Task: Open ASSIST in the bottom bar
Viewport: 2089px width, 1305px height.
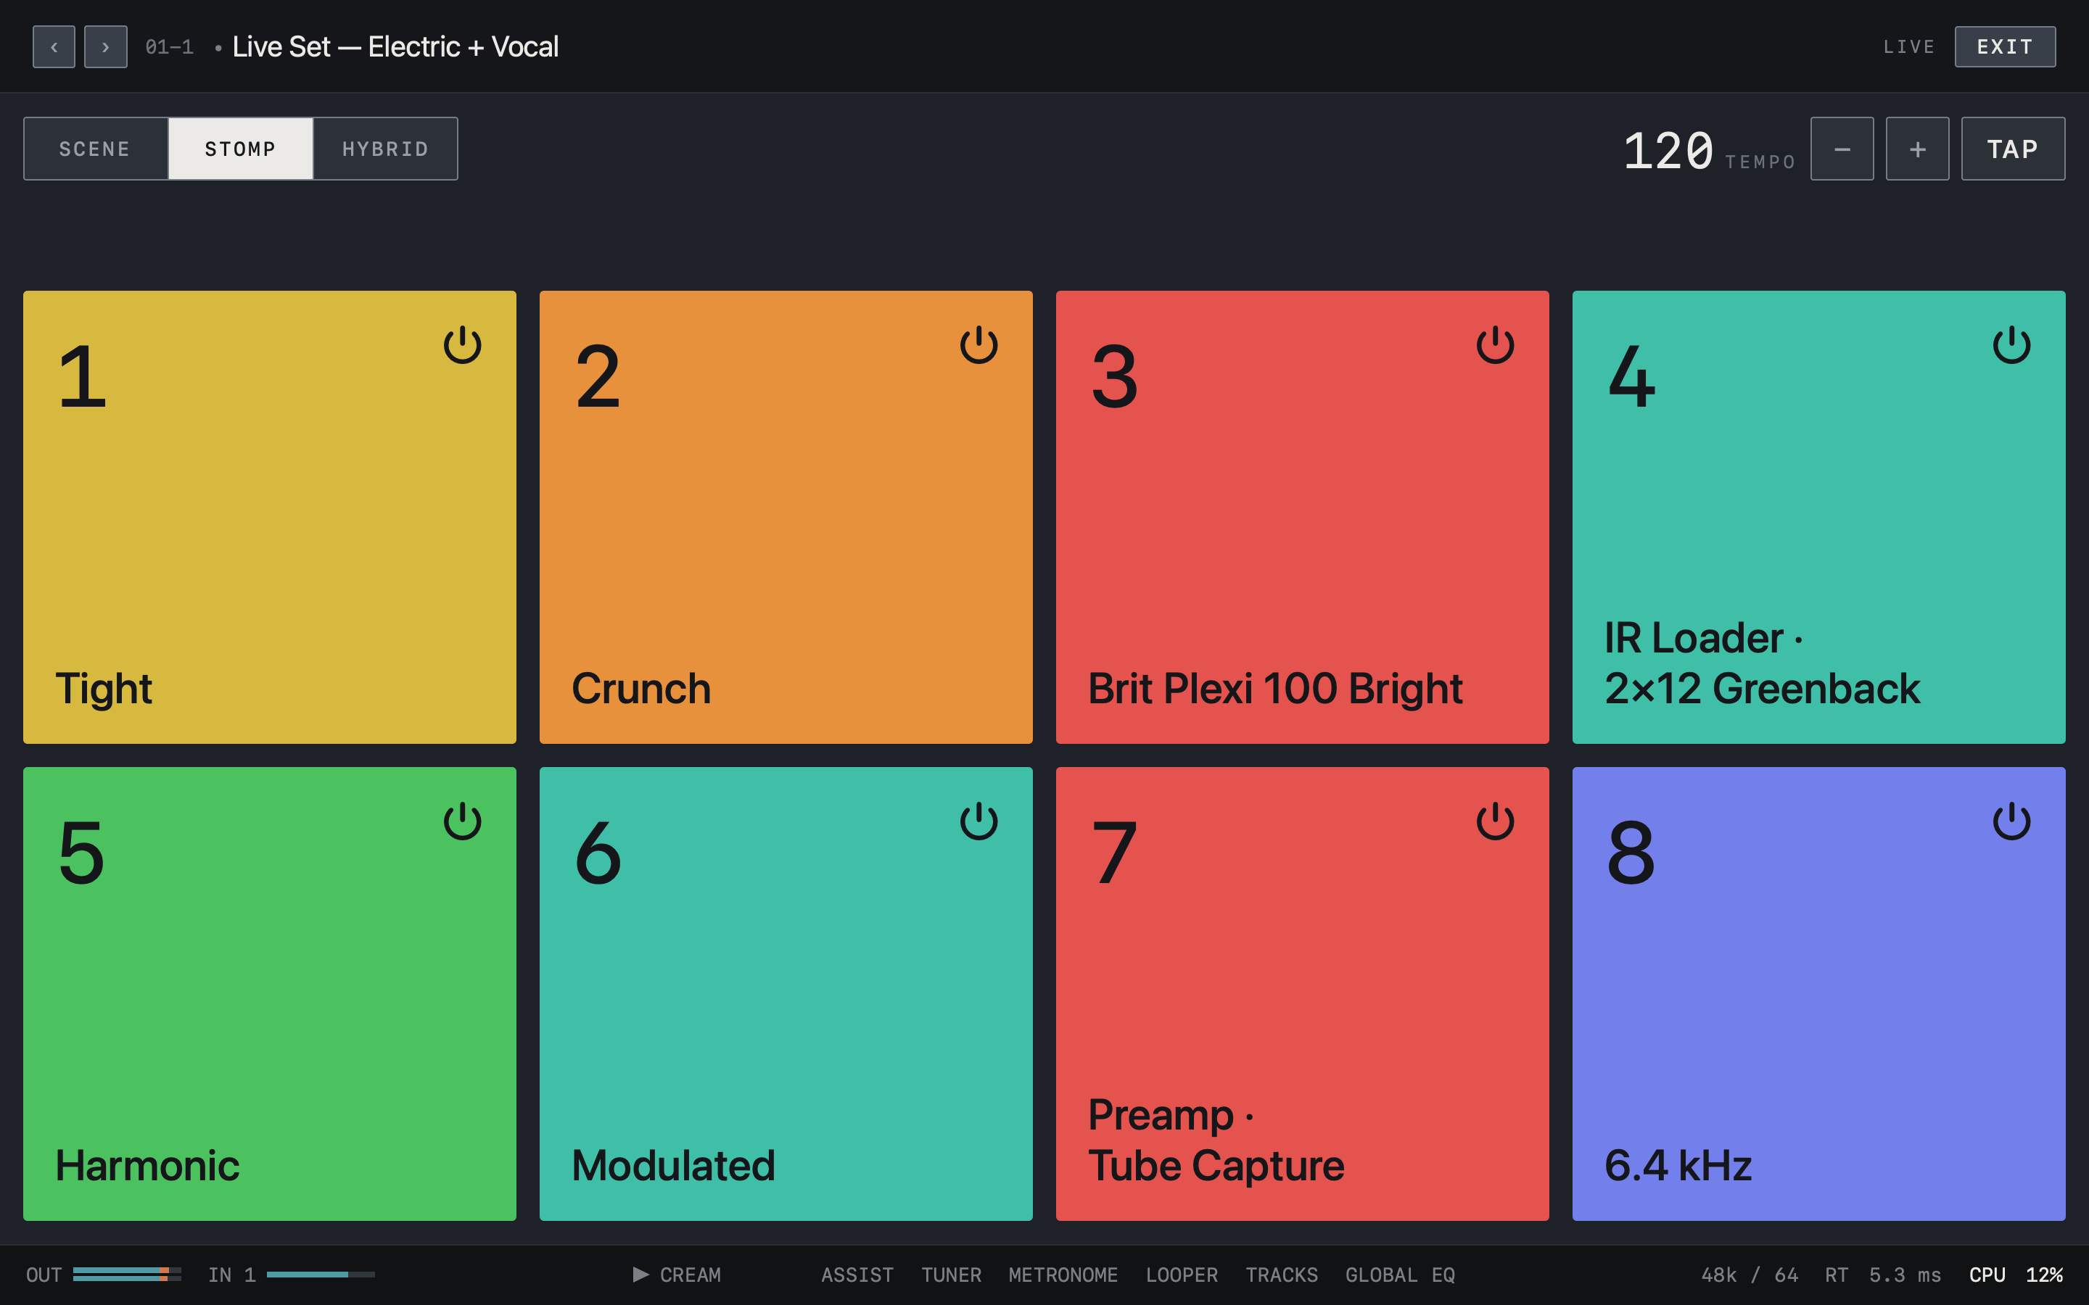Action: click(857, 1275)
